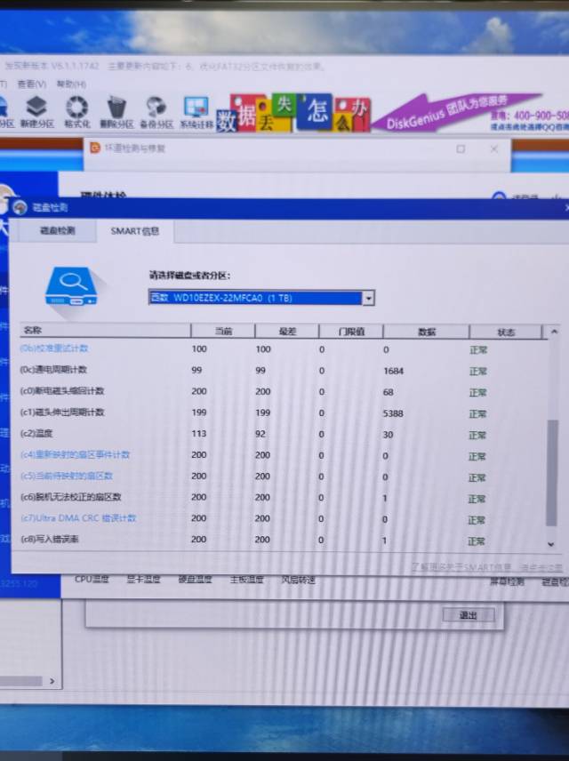
Task: Click the 名称 column header
Action: (33, 330)
